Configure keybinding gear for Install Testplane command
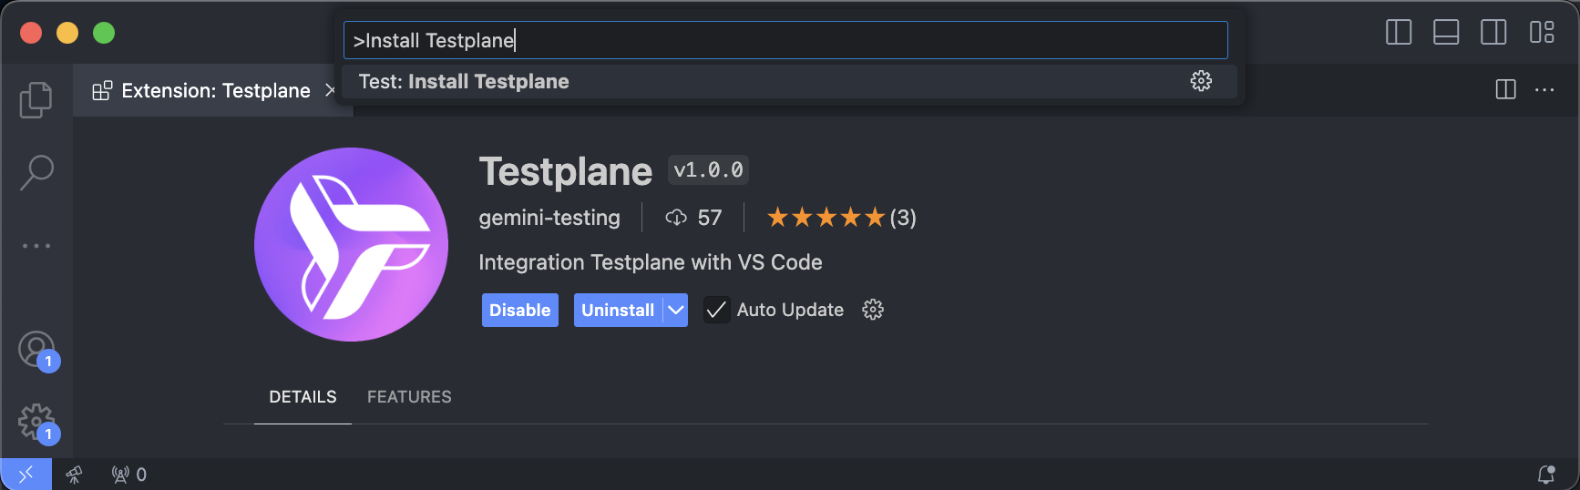Image resolution: width=1580 pixels, height=490 pixels. 1201,81
